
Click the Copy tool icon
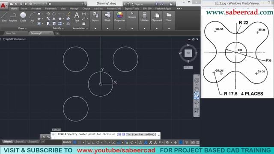coord(48,19)
